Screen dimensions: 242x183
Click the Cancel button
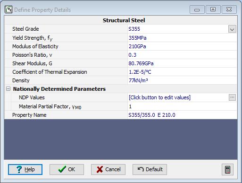pos(108,169)
